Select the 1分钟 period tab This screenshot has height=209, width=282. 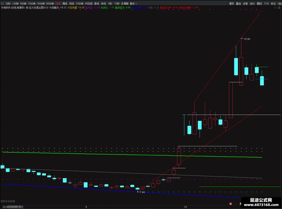point(16,3)
